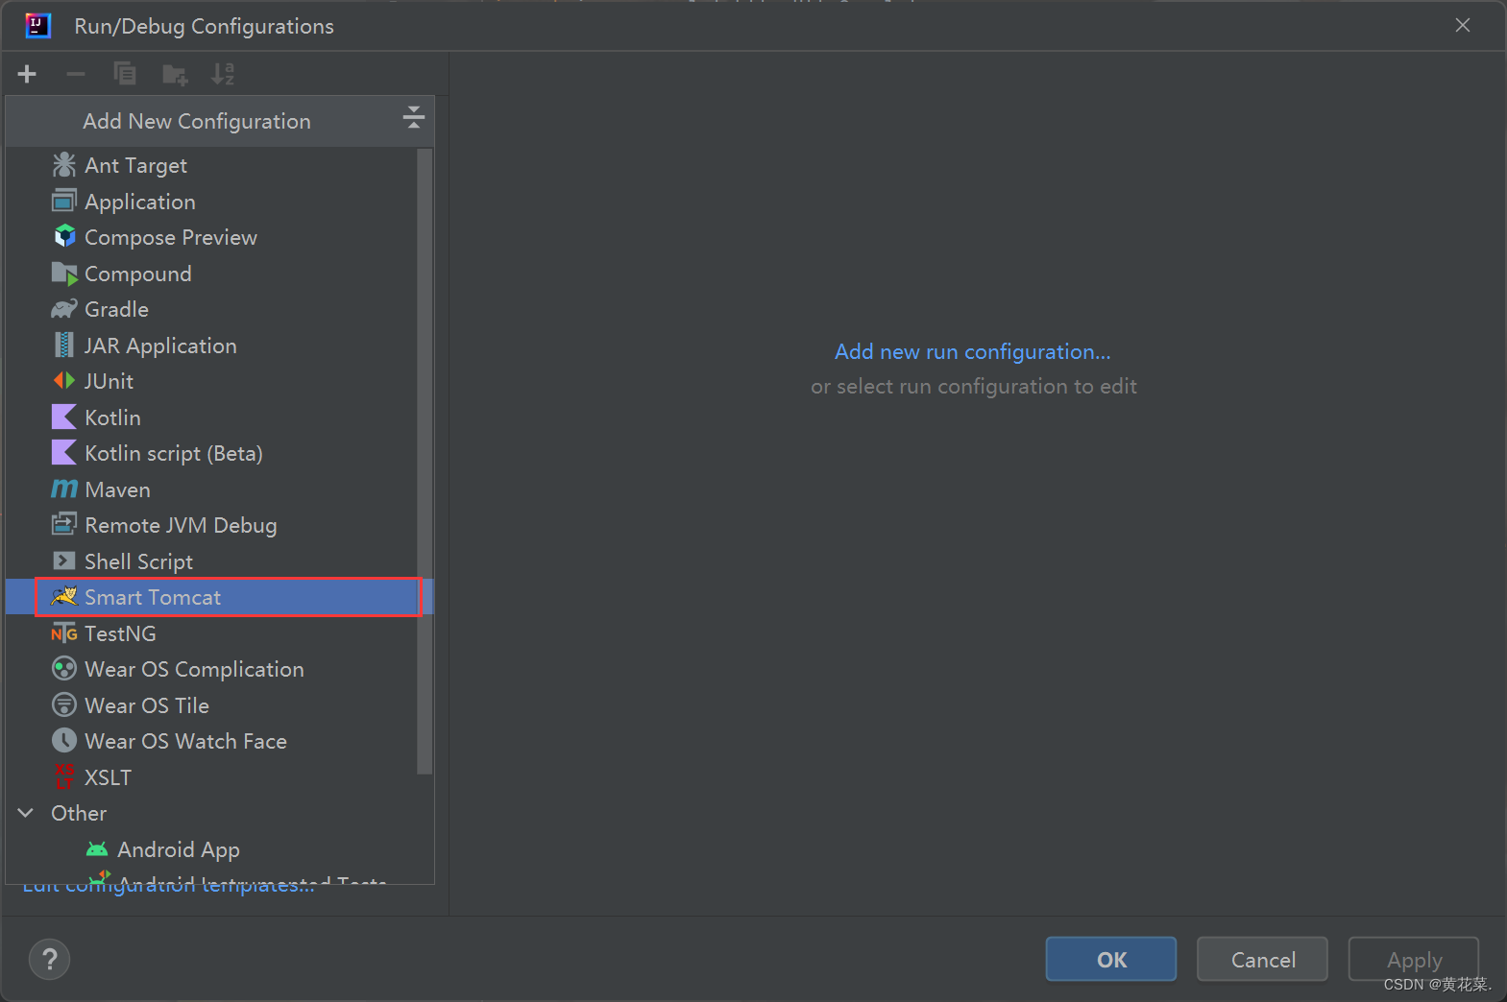This screenshot has width=1507, height=1002.
Task: Click the JAR Application archive icon
Action: pyautogui.click(x=64, y=346)
